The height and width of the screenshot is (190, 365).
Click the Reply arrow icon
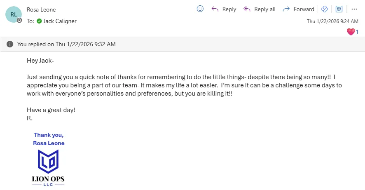(215, 9)
